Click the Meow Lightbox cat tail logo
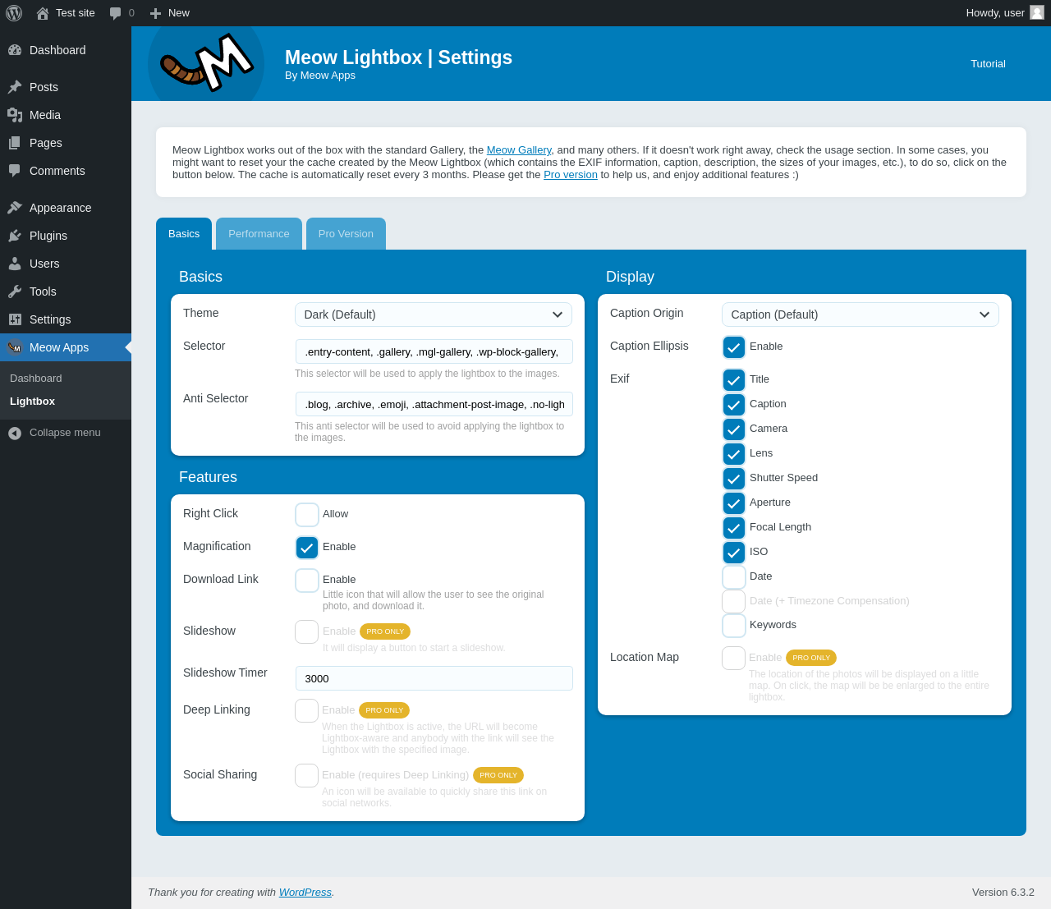The width and height of the screenshot is (1051, 909). [x=206, y=63]
